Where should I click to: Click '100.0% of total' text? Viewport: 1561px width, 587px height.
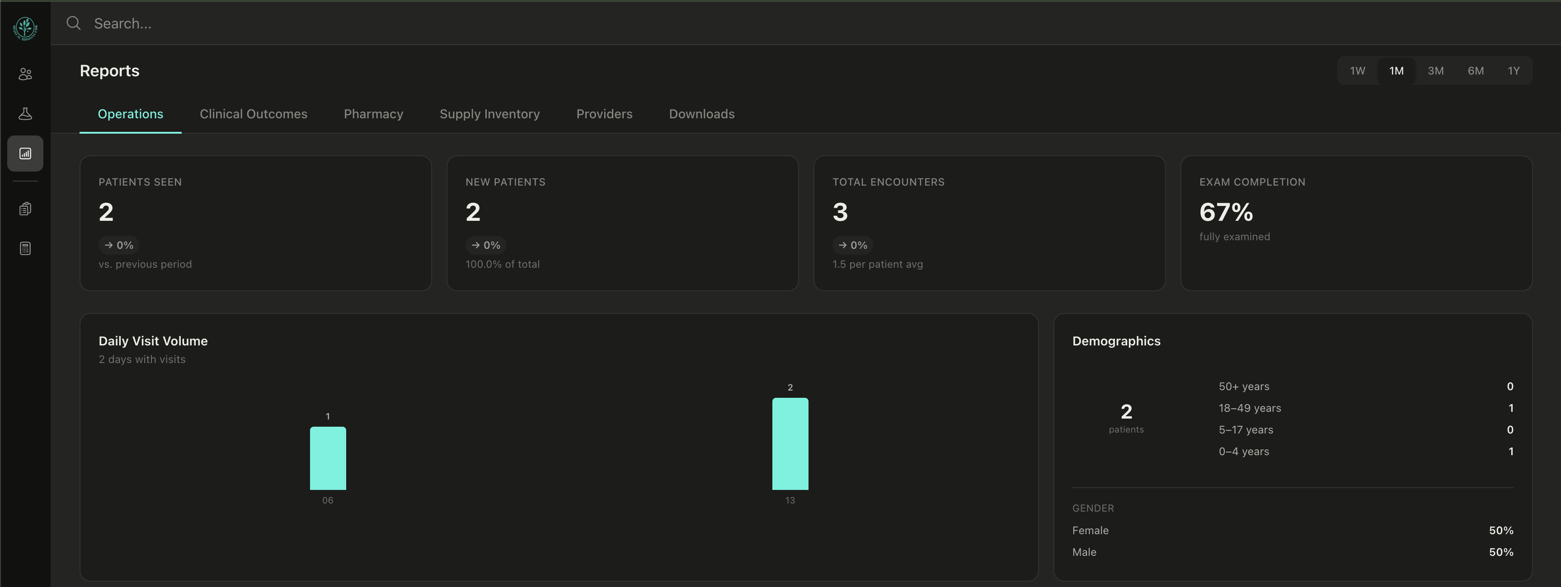pyautogui.click(x=503, y=265)
